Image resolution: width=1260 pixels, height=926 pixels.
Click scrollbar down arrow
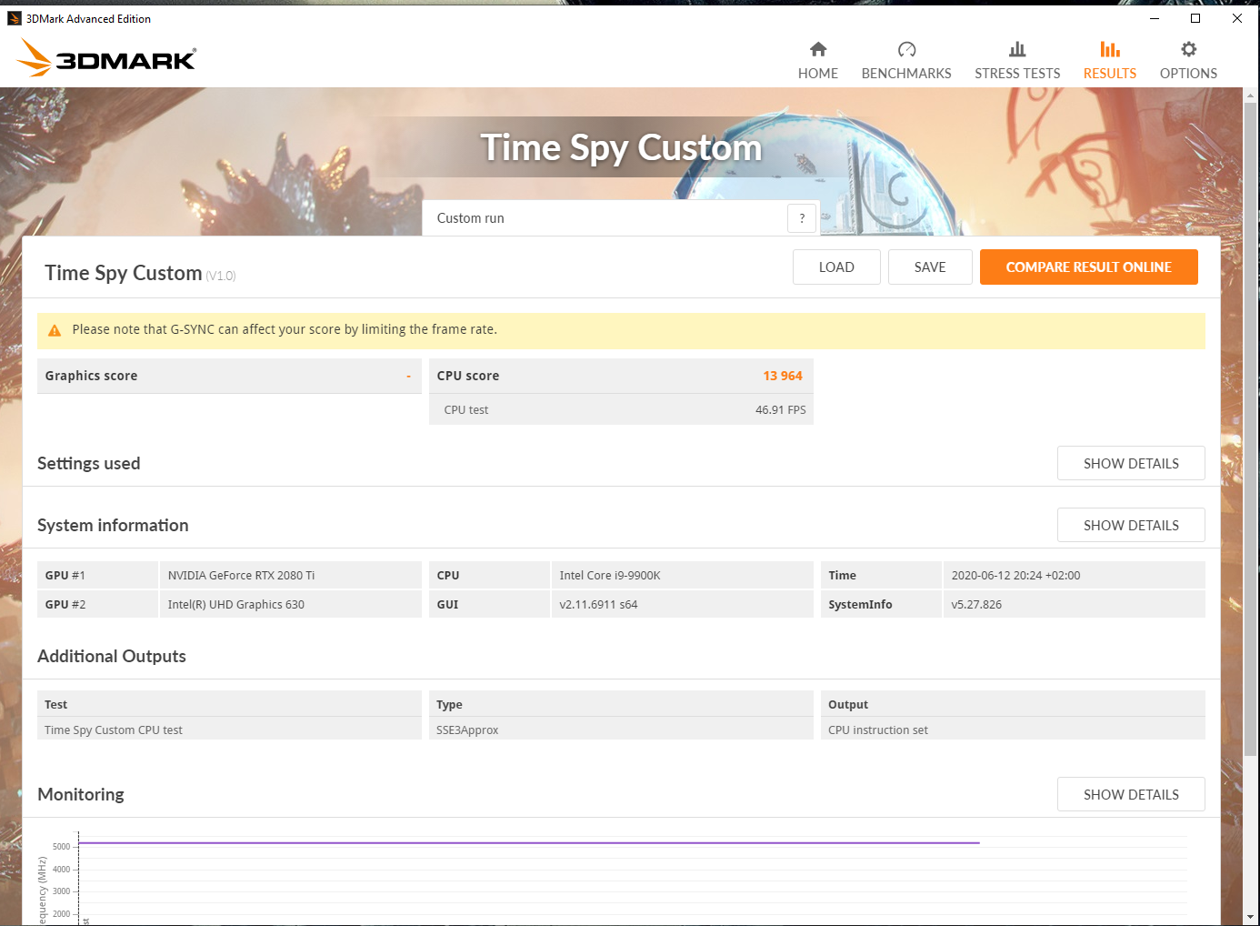click(1251, 917)
